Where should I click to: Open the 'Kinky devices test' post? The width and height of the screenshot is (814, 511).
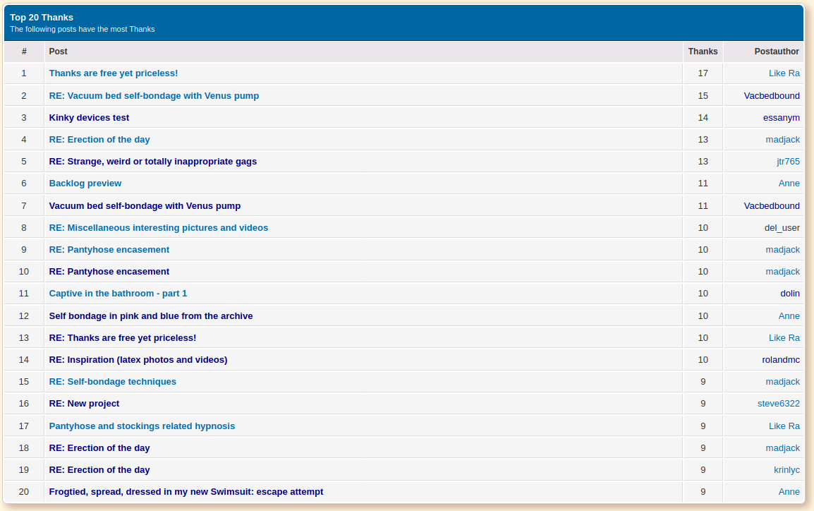(x=89, y=118)
